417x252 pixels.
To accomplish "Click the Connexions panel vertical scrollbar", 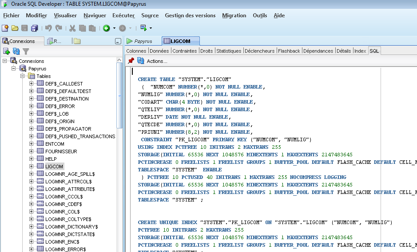I will click(x=119, y=95).
